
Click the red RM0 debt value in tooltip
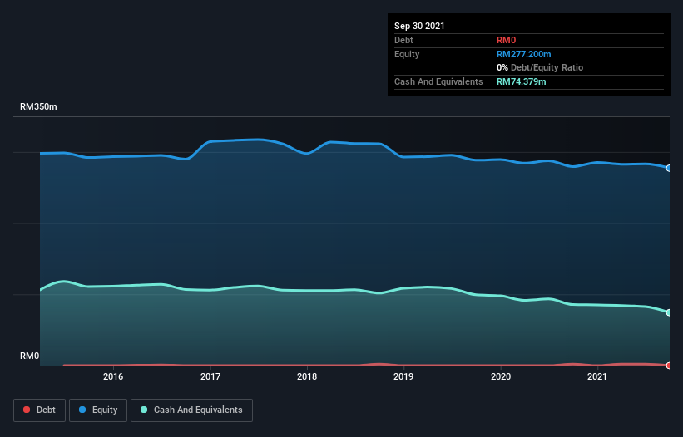click(506, 40)
